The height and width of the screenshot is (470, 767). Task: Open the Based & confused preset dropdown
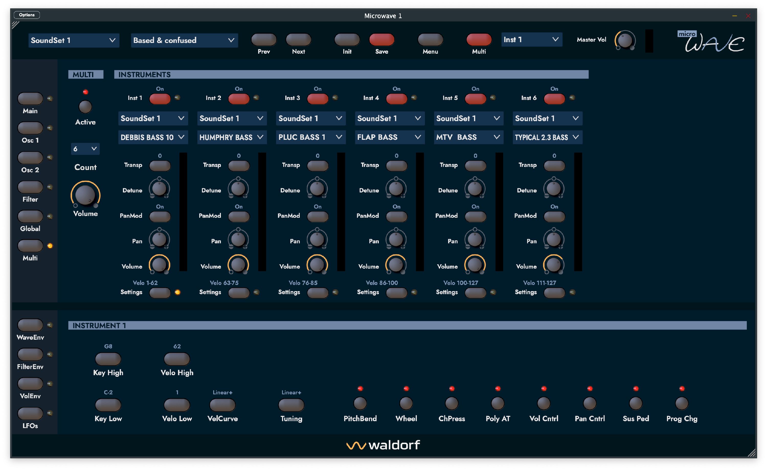coord(184,40)
